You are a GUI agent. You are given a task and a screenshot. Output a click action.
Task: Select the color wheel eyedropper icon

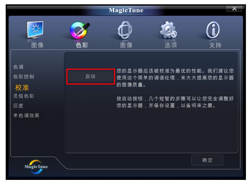pyautogui.click(x=80, y=30)
